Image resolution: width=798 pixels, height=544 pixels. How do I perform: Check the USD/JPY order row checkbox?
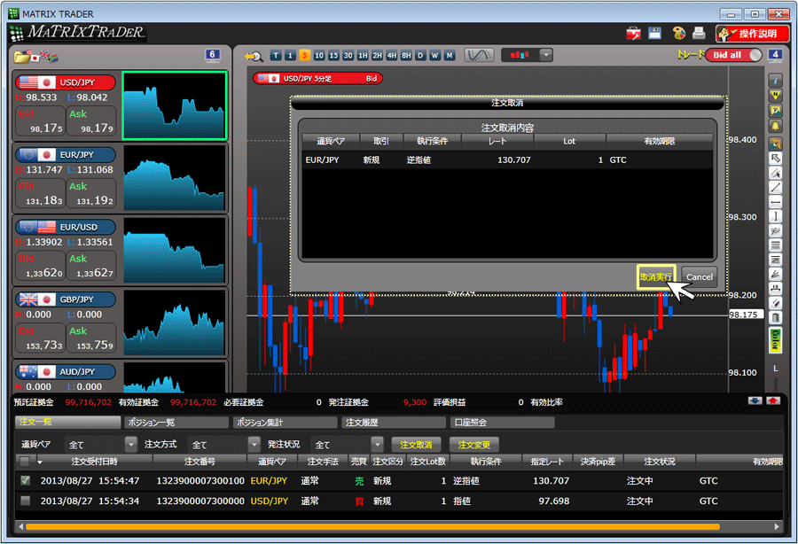click(25, 501)
